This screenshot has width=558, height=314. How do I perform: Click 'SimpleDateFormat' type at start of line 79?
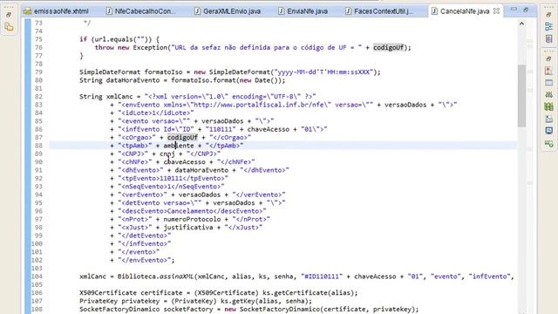click(x=110, y=72)
